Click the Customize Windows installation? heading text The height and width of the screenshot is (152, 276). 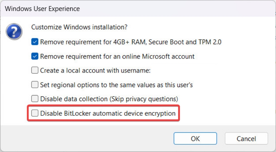[x=79, y=27]
